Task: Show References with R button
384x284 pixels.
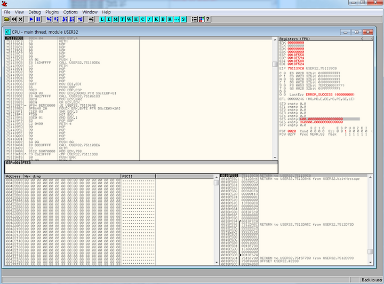Action: [x=170, y=19]
